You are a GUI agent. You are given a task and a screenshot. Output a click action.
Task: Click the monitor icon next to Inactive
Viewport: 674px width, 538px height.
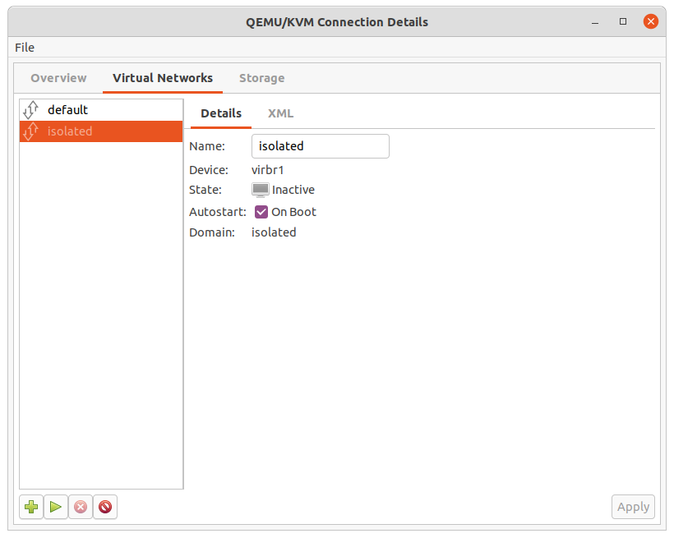[x=261, y=190]
